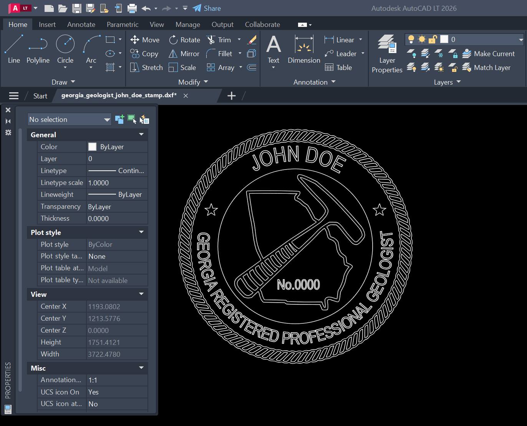Image resolution: width=527 pixels, height=426 pixels.
Task: Click the Copy command
Action: click(x=144, y=54)
